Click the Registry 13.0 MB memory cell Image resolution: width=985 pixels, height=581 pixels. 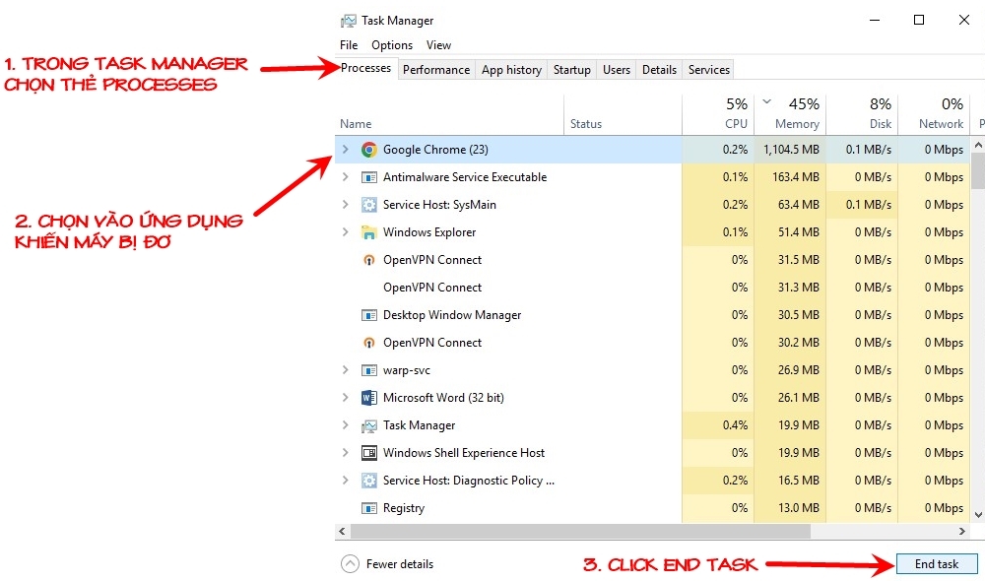pos(790,508)
